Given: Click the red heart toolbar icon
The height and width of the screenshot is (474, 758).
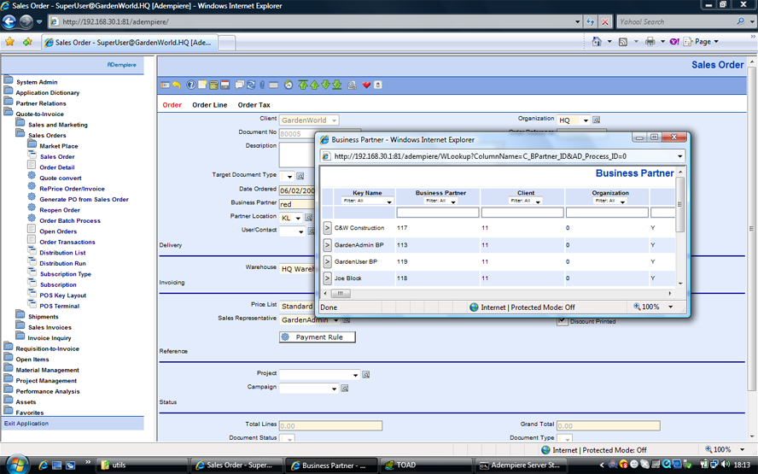Looking at the screenshot, I should pyautogui.click(x=366, y=85).
